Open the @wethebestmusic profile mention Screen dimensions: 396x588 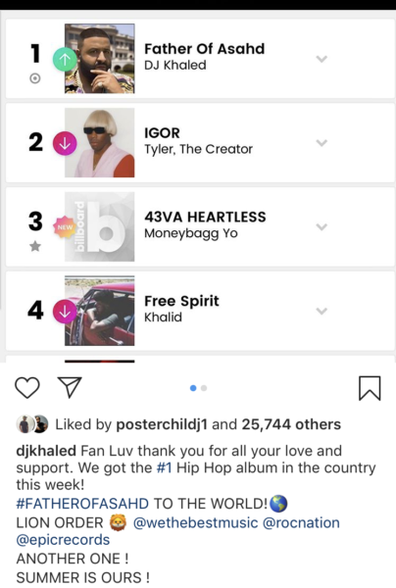(195, 522)
